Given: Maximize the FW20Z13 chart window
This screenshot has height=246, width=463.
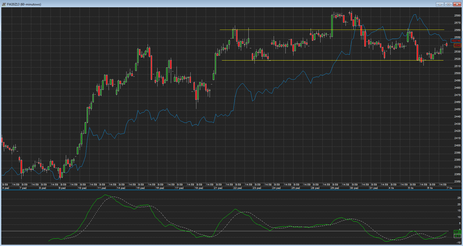Looking at the screenshot, I should [x=448, y=4].
